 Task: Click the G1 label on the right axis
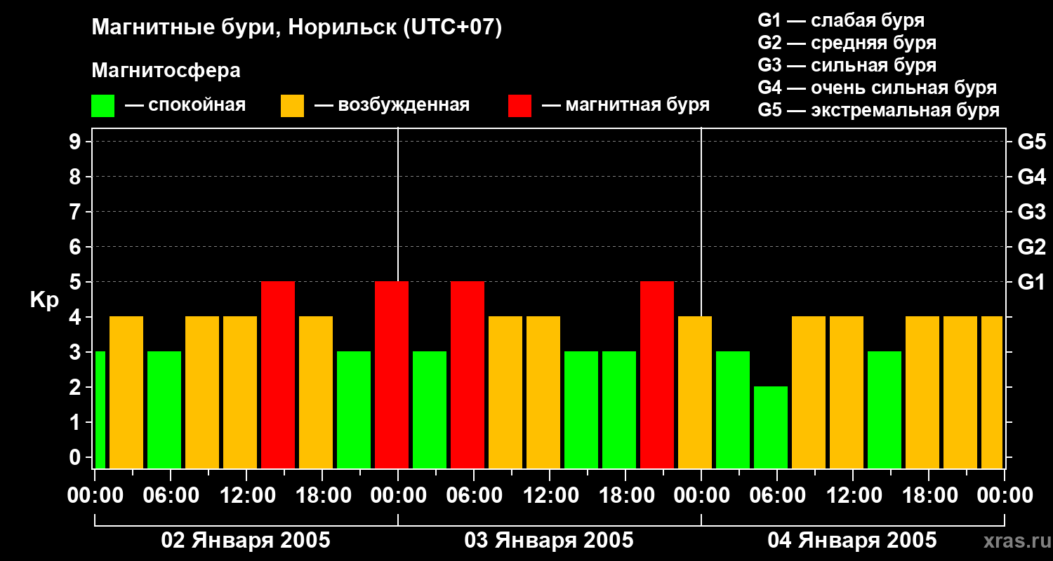(x=1031, y=282)
